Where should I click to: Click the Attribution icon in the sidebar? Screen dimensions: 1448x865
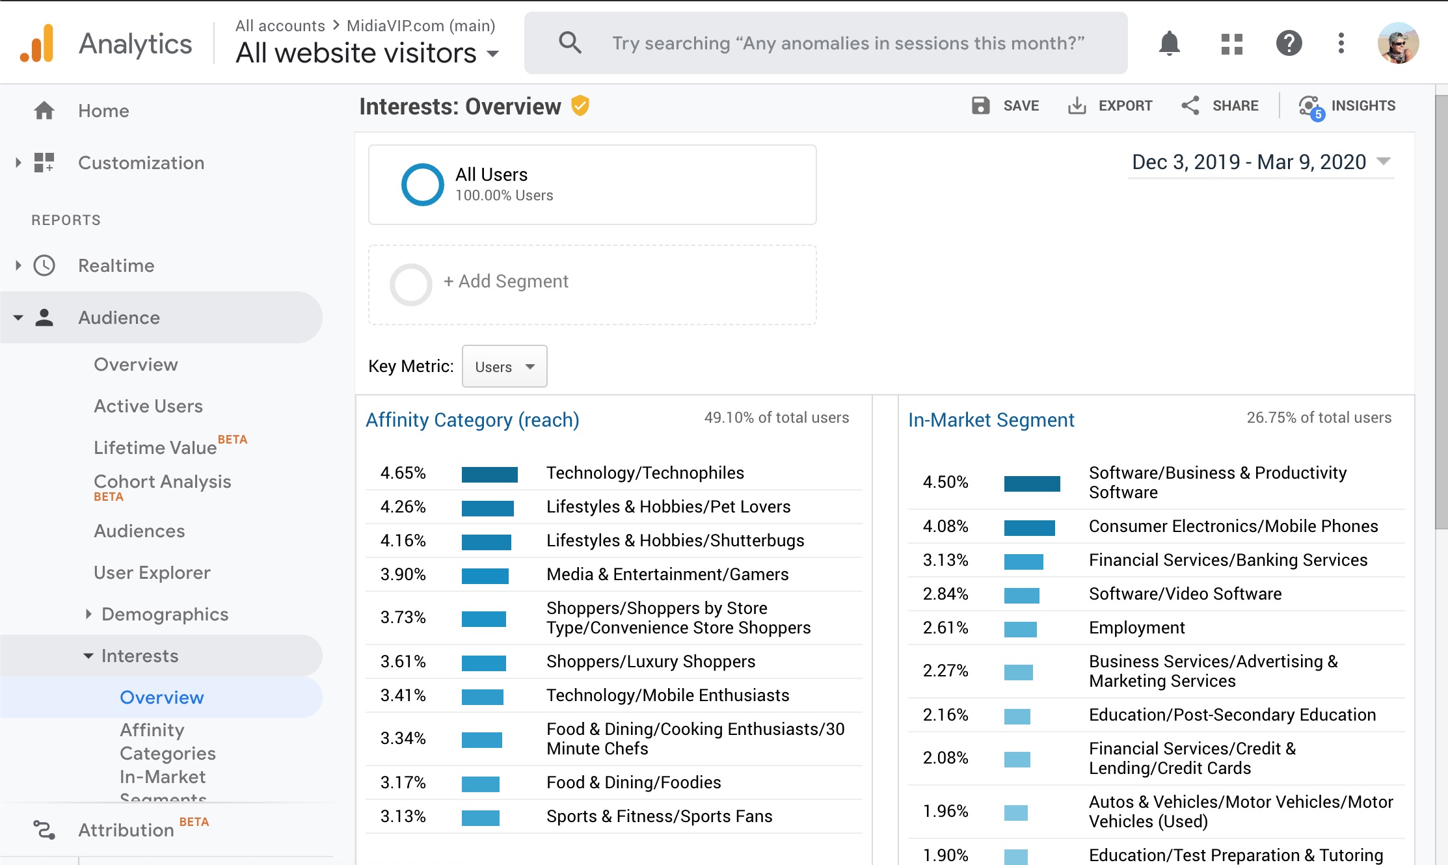[44, 829]
